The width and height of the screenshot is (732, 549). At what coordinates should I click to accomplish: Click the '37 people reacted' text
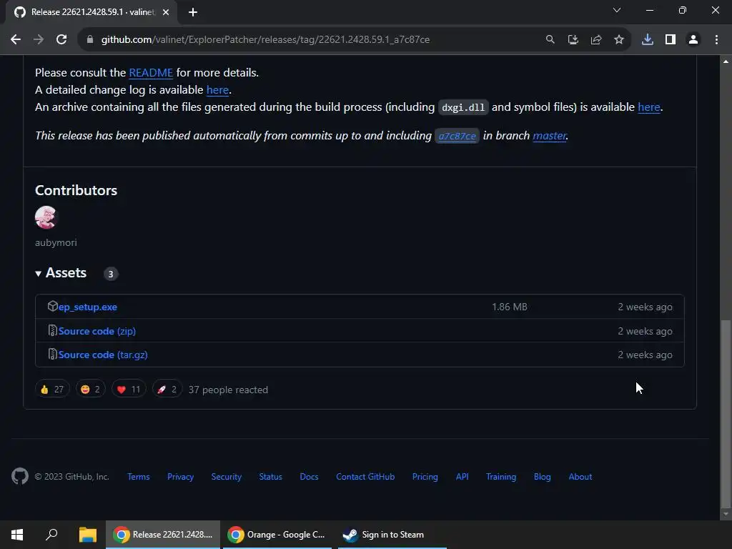pyautogui.click(x=228, y=390)
